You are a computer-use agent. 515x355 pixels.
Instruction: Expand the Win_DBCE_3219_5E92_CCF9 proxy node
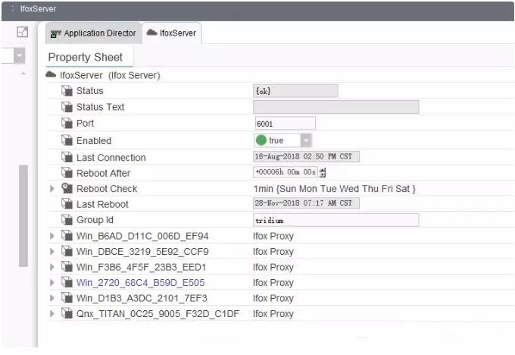[x=52, y=252]
